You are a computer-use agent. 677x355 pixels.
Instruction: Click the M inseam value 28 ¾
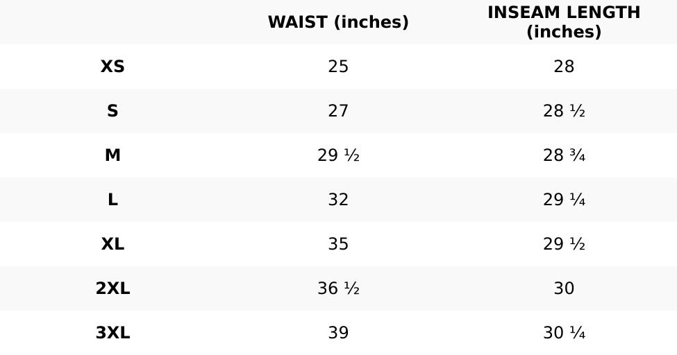pos(564,155)
